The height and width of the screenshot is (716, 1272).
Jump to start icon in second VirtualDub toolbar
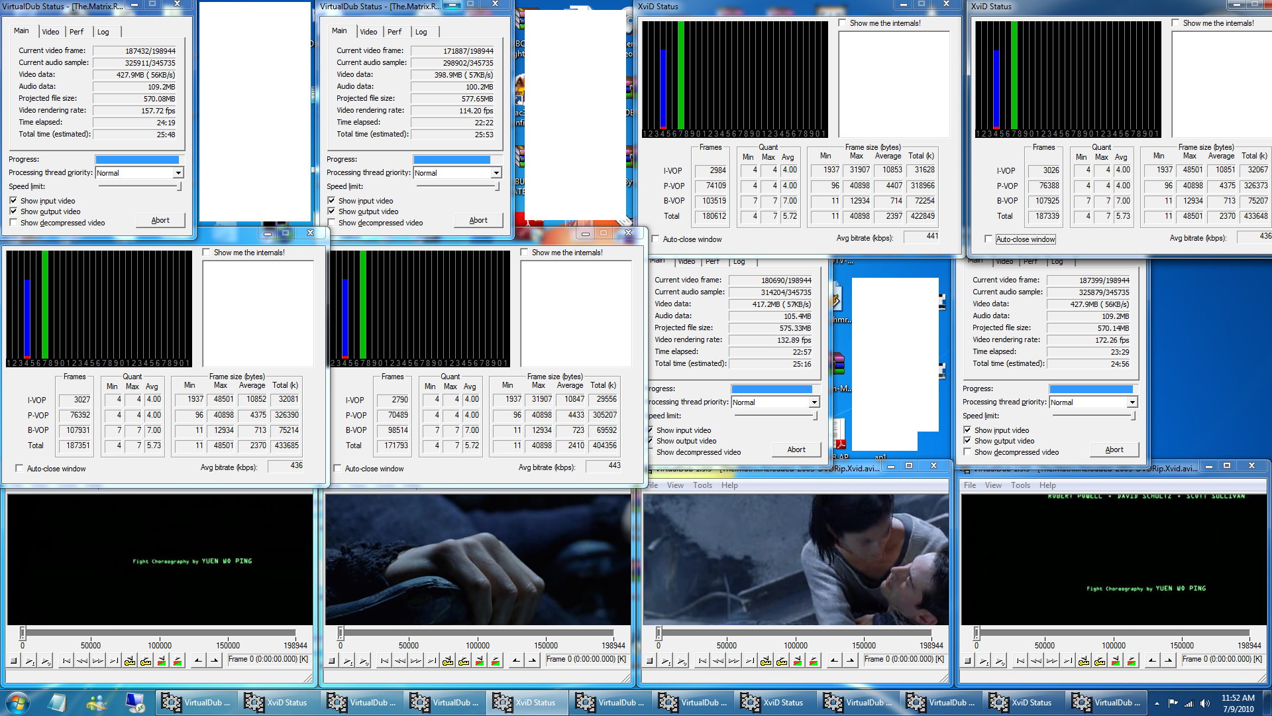coord(384,660)
